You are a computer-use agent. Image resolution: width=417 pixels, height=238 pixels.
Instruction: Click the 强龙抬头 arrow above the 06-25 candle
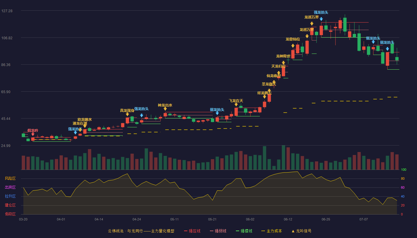(321, 19)
